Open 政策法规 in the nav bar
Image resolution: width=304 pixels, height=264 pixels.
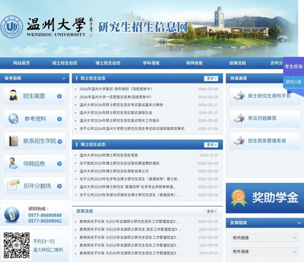coord(238,63)
